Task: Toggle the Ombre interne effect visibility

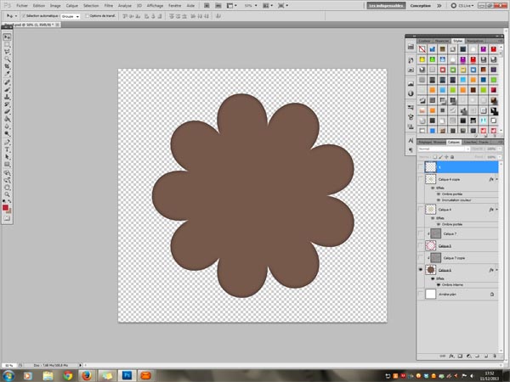Action: pyautogui.click(x=438, y=285)
